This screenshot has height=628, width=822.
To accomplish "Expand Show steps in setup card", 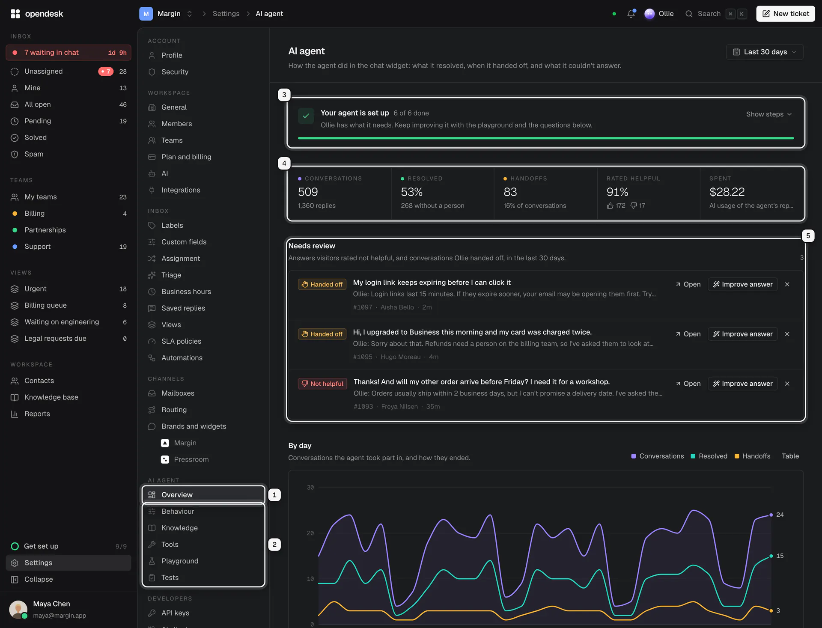I will point(769,114).
